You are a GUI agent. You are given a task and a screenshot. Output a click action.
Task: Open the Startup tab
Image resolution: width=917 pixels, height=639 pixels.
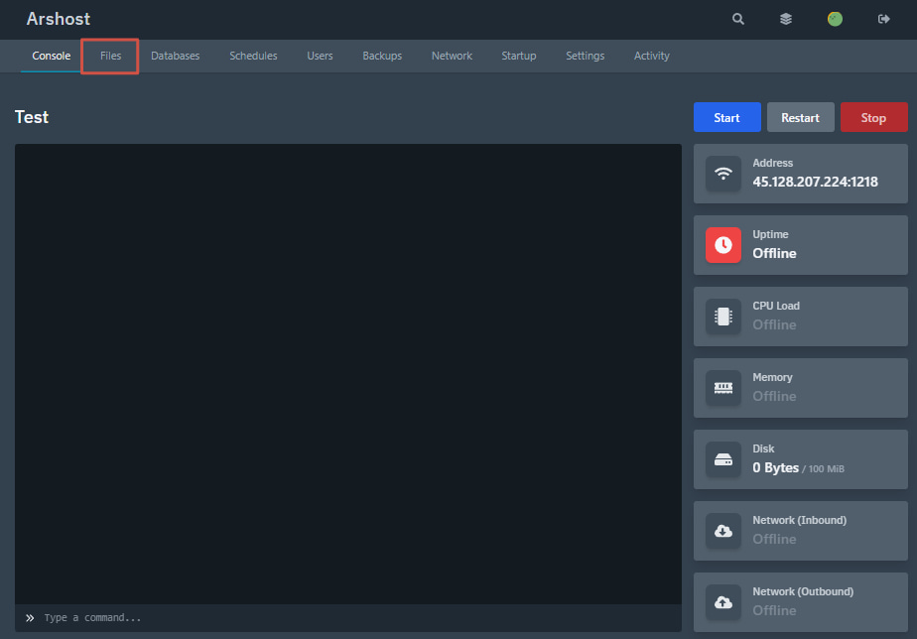tap(519, 56)
